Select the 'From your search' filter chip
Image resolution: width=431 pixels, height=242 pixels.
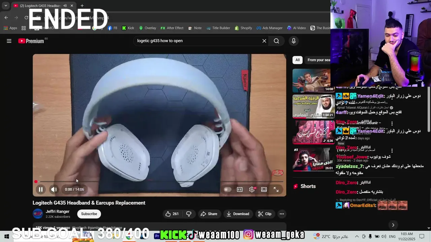(x=318, y=60)
